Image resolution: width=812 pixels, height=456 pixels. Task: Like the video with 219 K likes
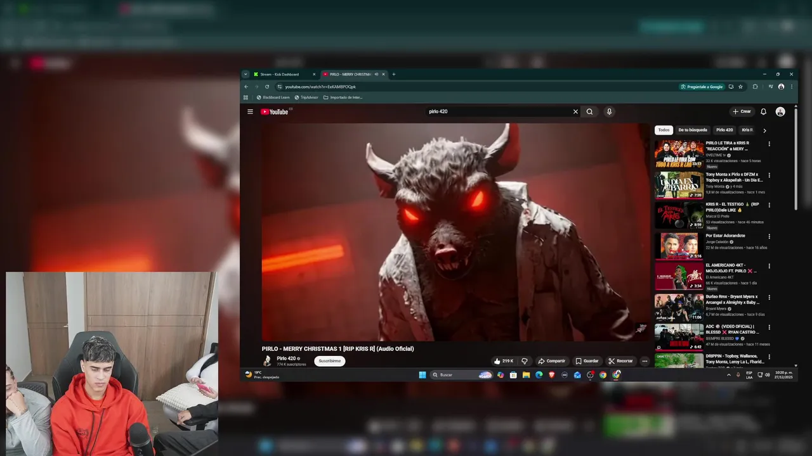(504, 361)
